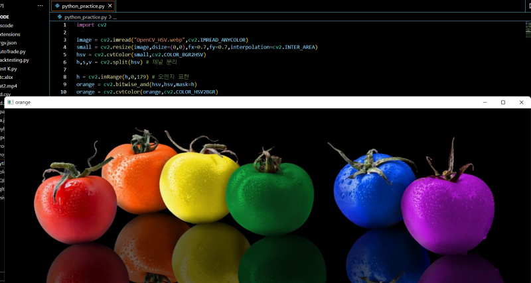Click cv2.IMREAD_ANYCOLOR on line 3
The height and width of the screenshot is (283, 531).
click(218, 40)
